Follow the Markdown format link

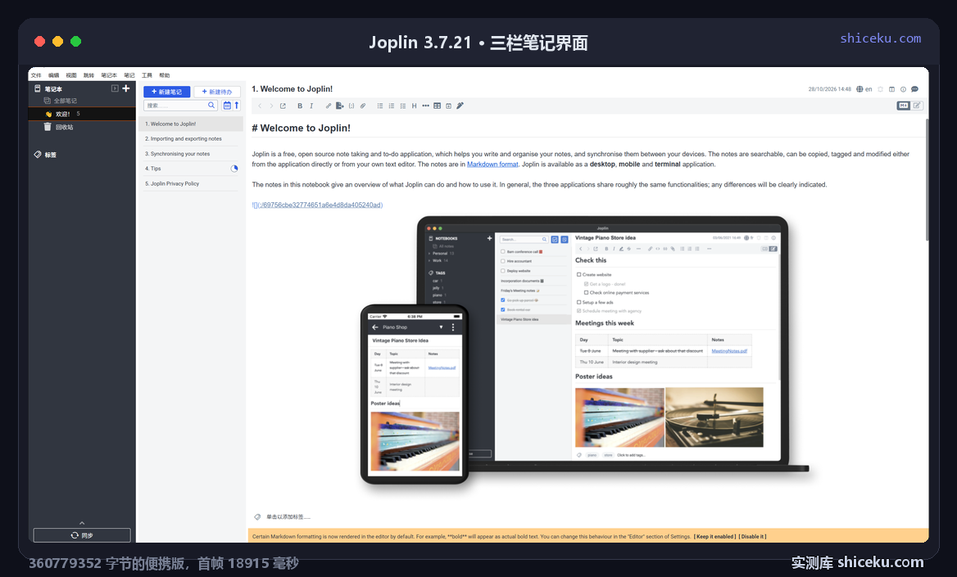click(492, 164)
